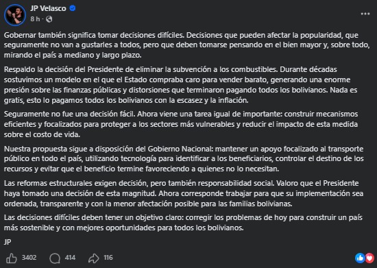Select the paragraph beginning 'Gobernar también significa'
Image resolution: width=377 pixels, height=268 pixels.
(186, 45)
